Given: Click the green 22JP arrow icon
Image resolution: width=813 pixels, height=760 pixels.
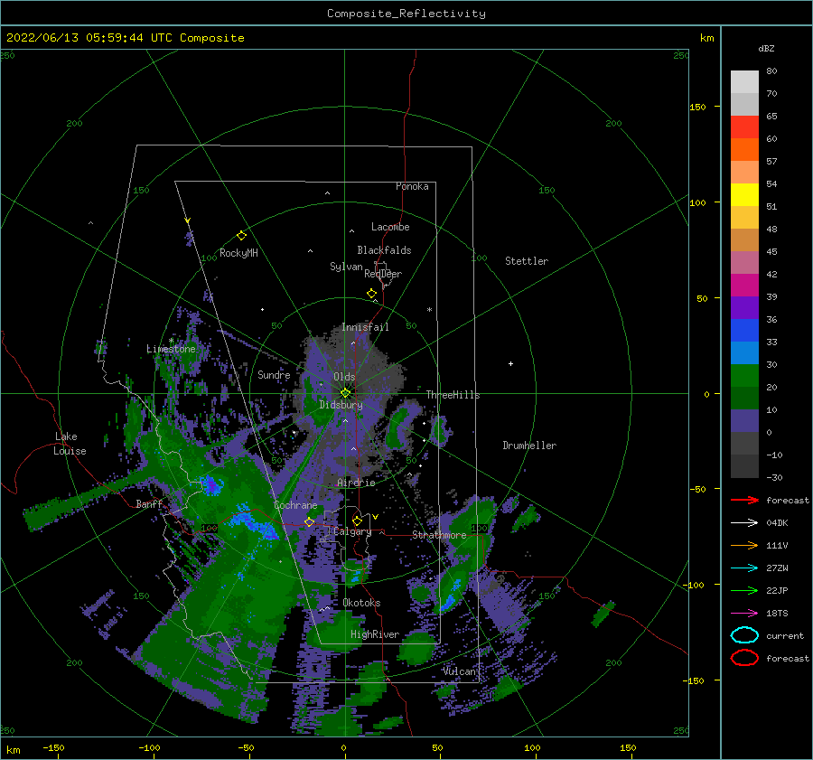Looking at the screenshot, I should [x=744, y=590].
